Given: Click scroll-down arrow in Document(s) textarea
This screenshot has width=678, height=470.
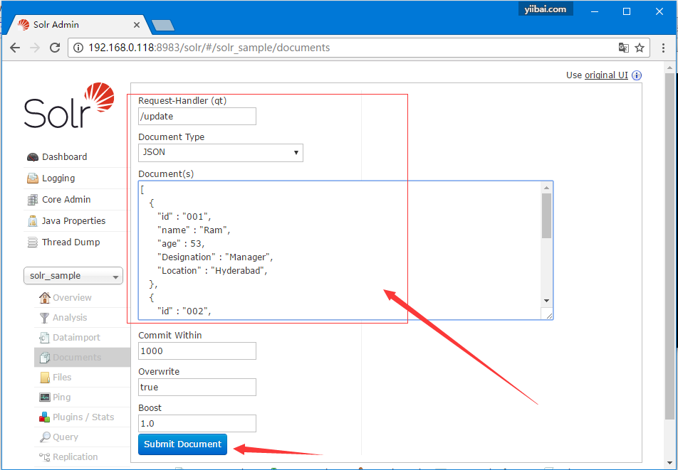Looking at the screenshot, I should (x=546, y=301).
